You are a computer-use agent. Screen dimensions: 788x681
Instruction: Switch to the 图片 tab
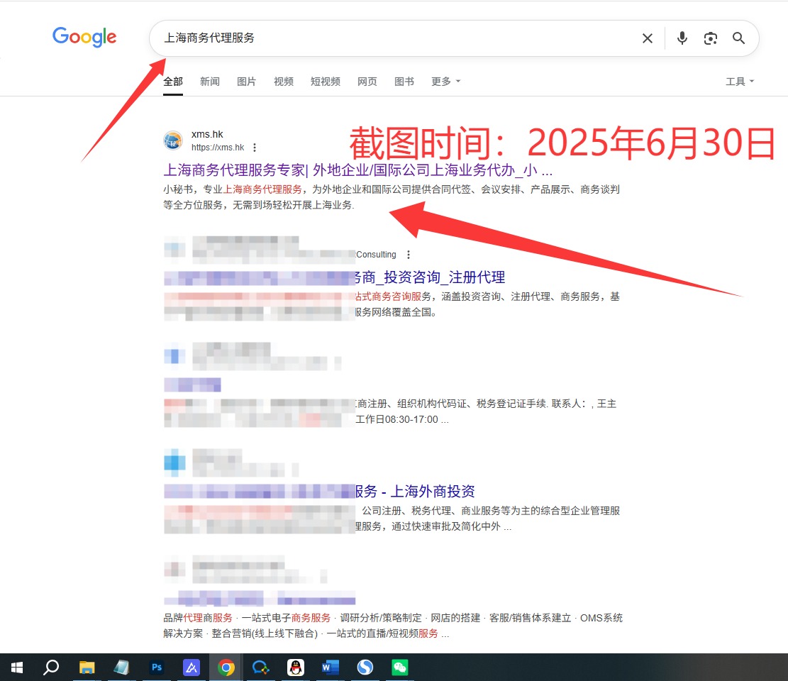[x=246, y=82]
